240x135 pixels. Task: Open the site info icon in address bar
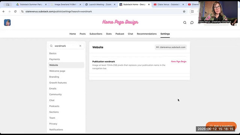tap(22, 12)
